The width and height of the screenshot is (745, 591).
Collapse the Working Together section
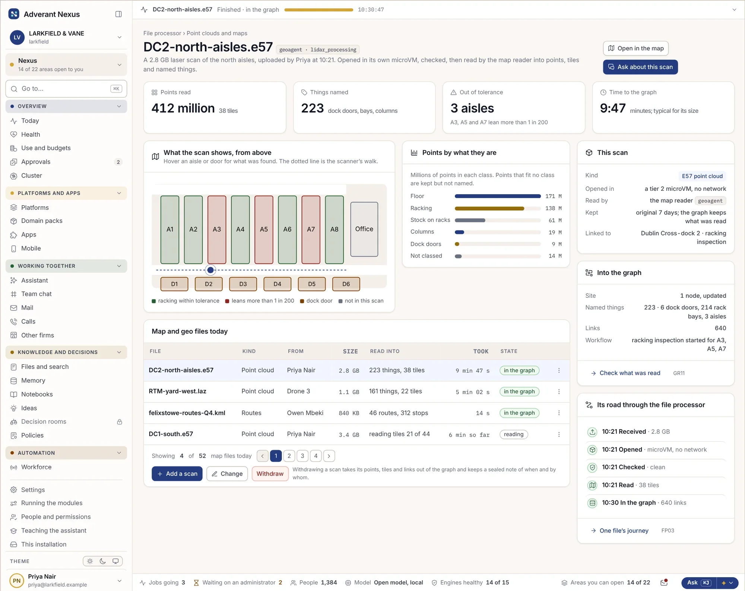(66, 266)
